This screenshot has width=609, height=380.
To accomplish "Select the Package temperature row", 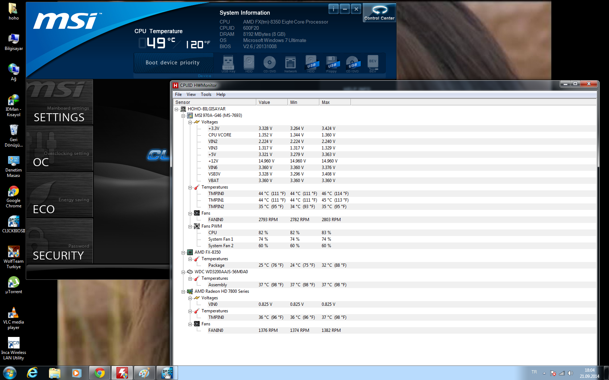I will (x=385, y=265).
